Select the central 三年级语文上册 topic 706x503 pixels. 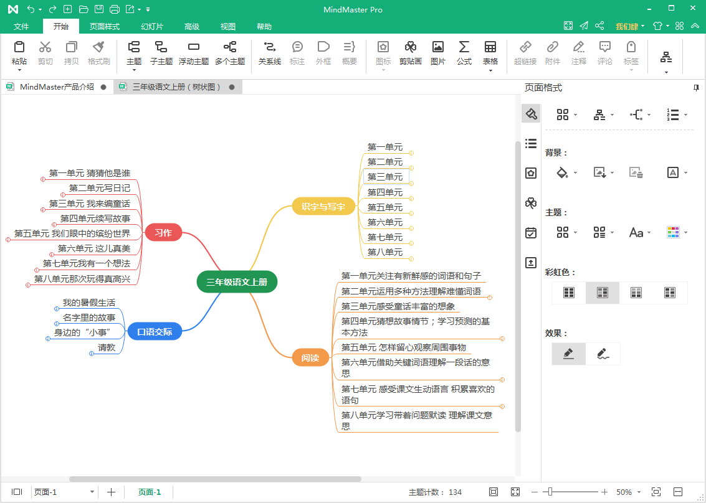point(237,282)
